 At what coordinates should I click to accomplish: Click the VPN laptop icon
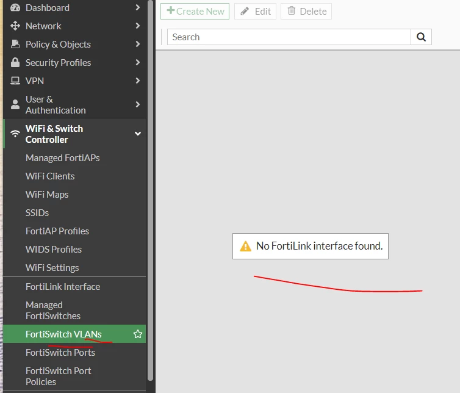(15, 81)
